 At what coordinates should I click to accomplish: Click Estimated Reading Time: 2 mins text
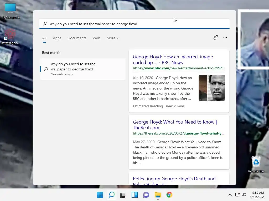click(159, 106)
